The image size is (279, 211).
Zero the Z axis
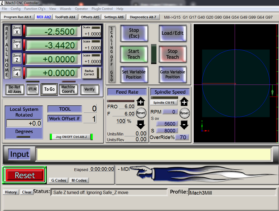click(17, 58)
